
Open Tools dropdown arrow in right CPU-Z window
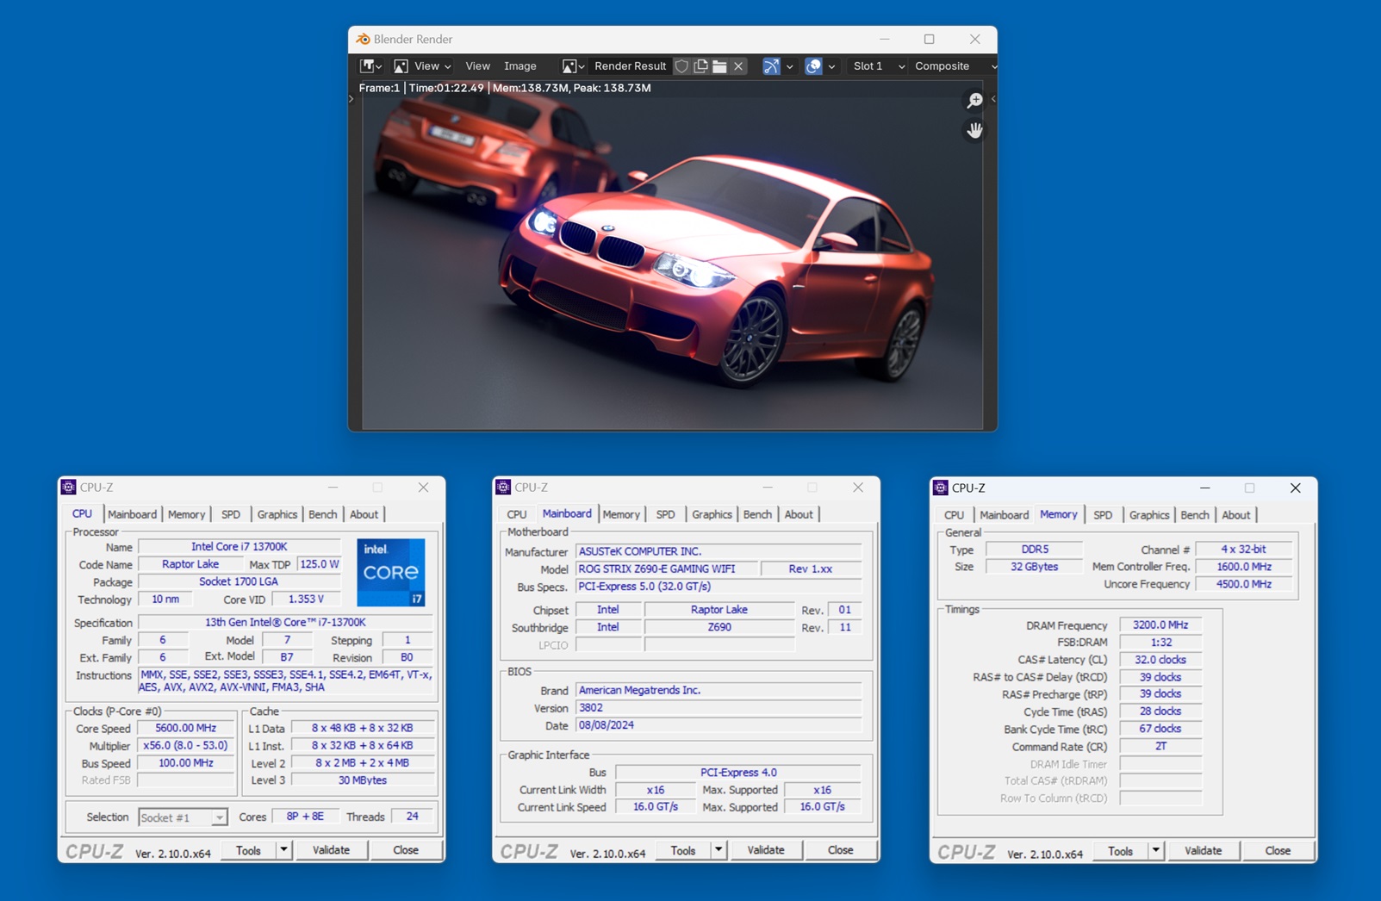coord(1155,851)
